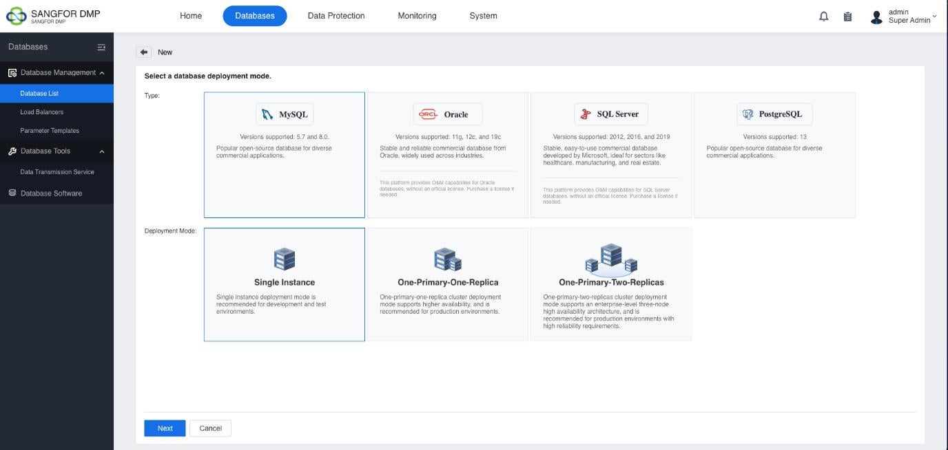Choose One-Primary-Two-Replicas deployment mode
The width and height of the screenshot is (948, 450).
(x=611, y=284)
